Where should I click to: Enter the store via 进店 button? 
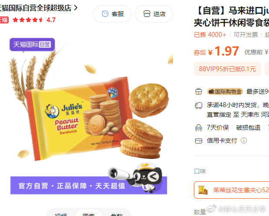(154, 14)
